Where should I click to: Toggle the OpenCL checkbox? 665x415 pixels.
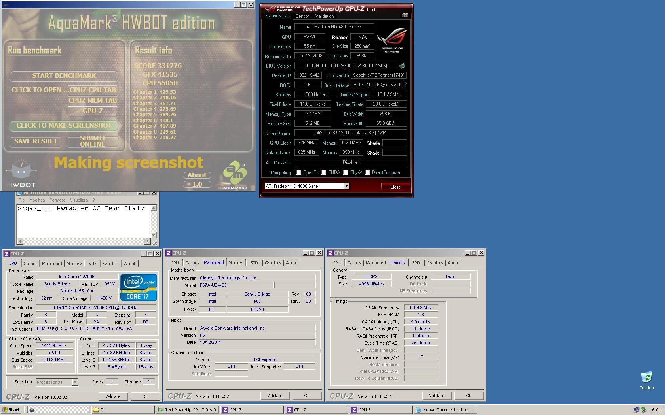(299, 172)
